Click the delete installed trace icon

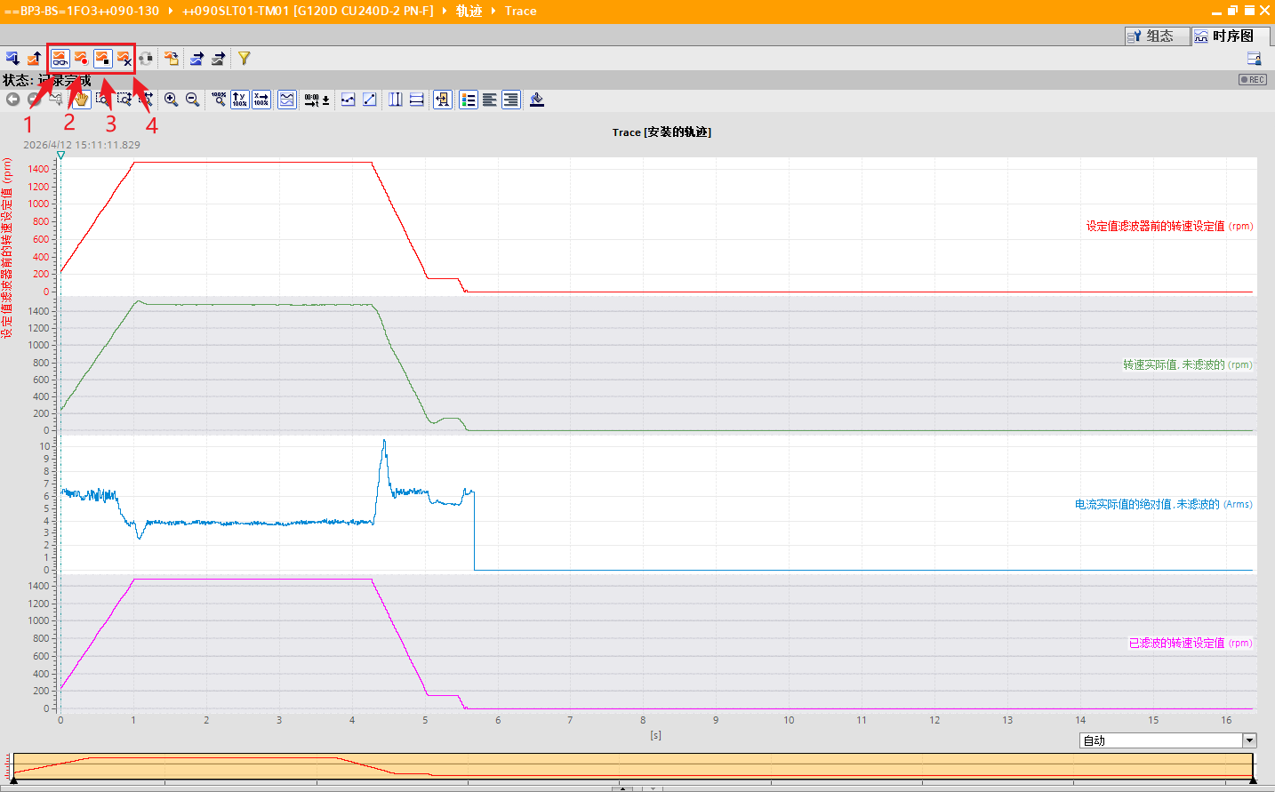point(124,59)
